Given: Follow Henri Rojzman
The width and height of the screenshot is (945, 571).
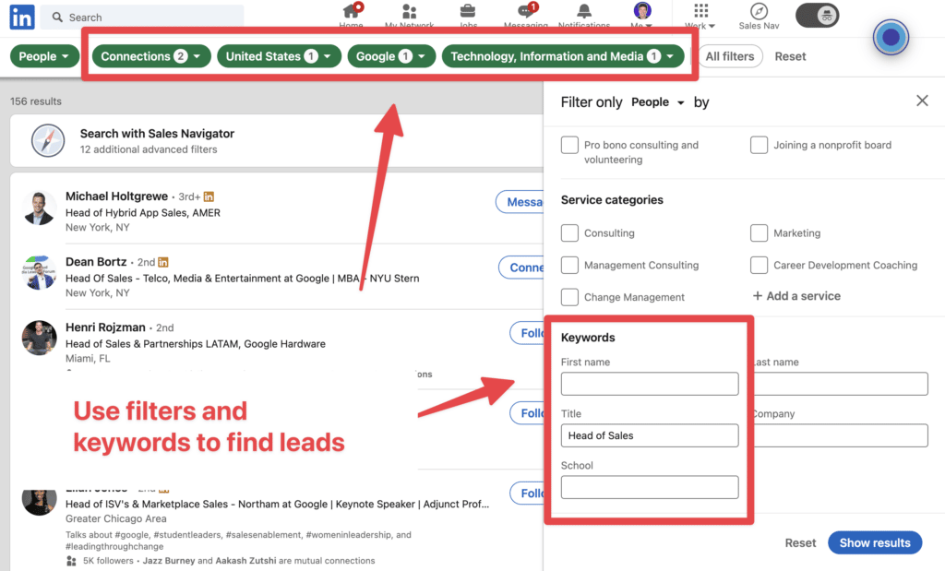Looking at the screenshot, I should tap(527, 333).
